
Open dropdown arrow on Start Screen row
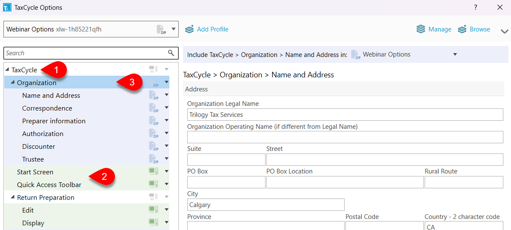coord(166,171)
